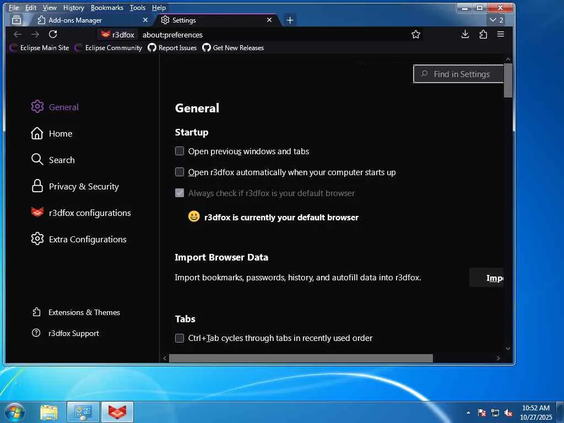Open the hamburger application menu

coord(500,35)
